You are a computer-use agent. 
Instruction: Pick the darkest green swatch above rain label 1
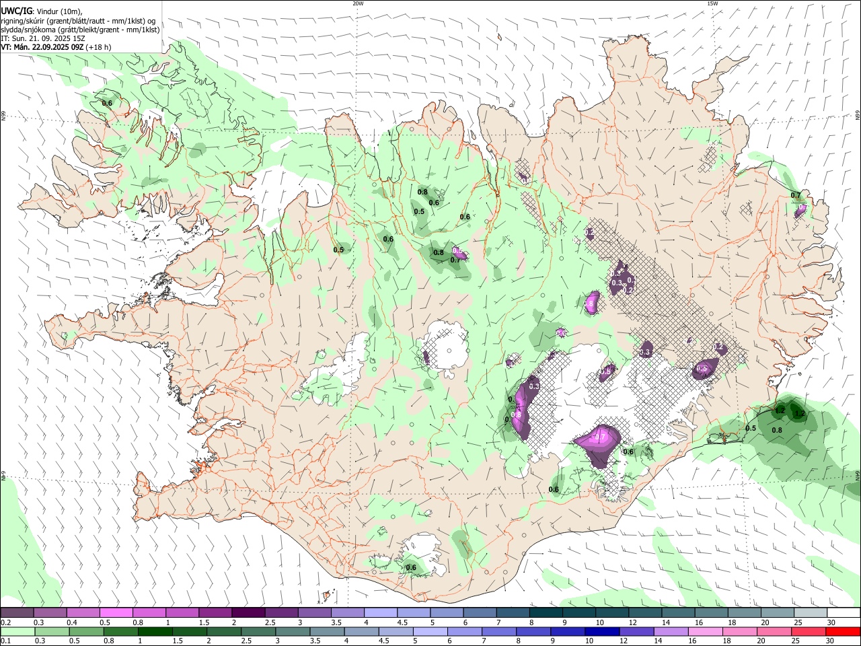coord(155,632)
